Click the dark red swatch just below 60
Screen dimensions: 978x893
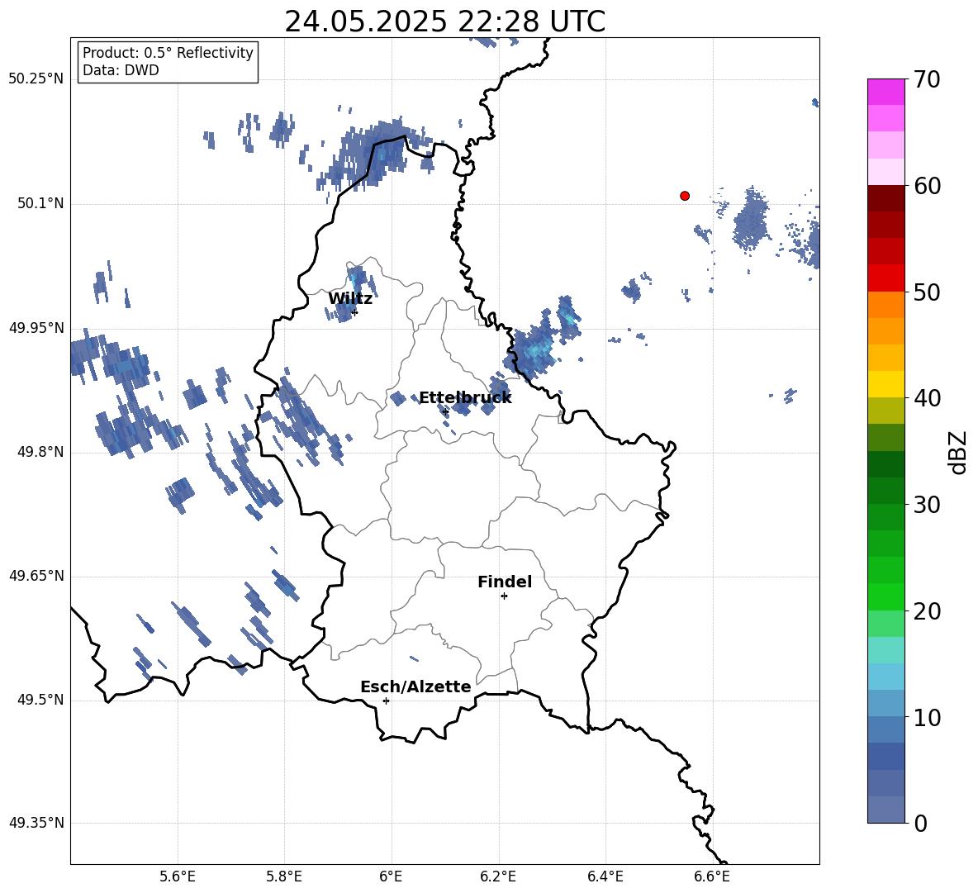886,198
